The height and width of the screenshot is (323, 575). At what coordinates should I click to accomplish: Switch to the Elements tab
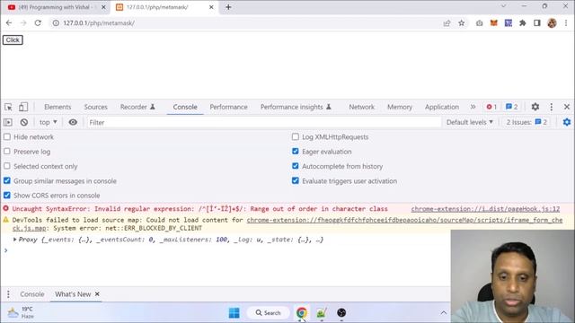coord(57,107)
